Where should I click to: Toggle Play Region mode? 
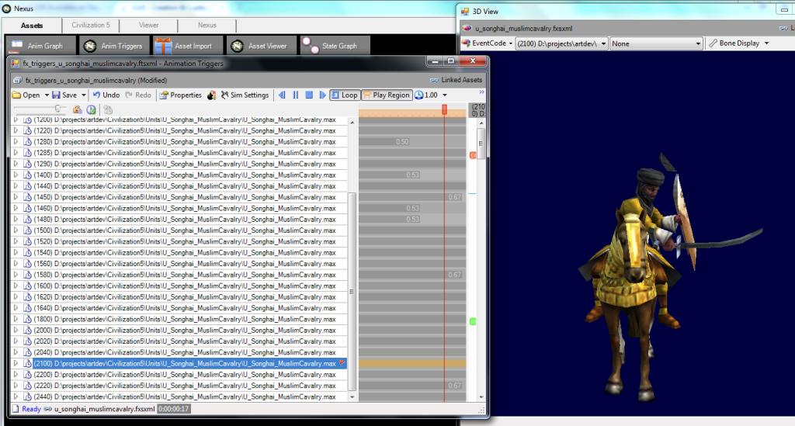point(386,95)
